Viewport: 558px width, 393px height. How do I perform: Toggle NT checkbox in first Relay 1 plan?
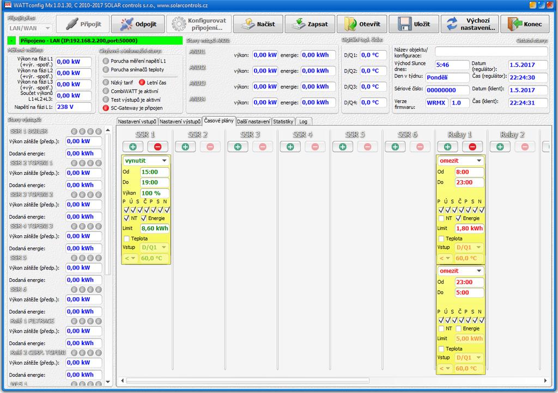click(x=441, y=218)
